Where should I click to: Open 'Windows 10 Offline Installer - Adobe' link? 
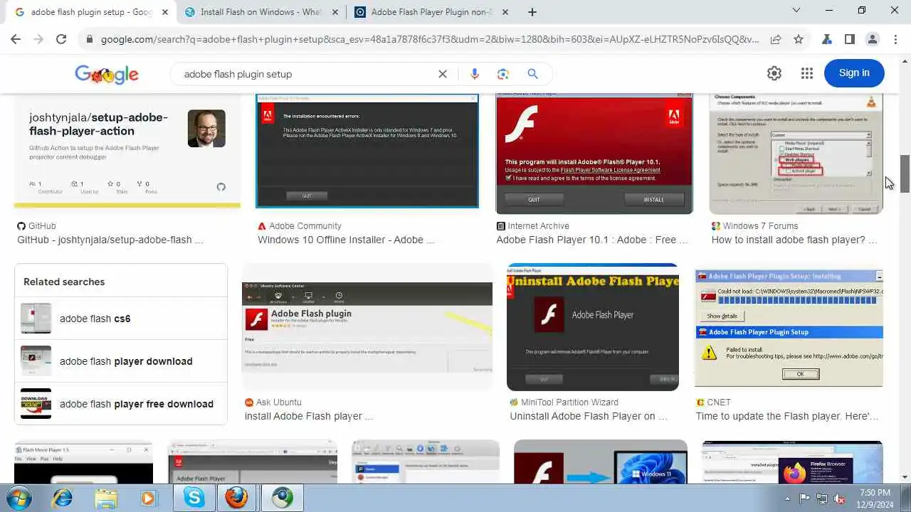point(346,240)
